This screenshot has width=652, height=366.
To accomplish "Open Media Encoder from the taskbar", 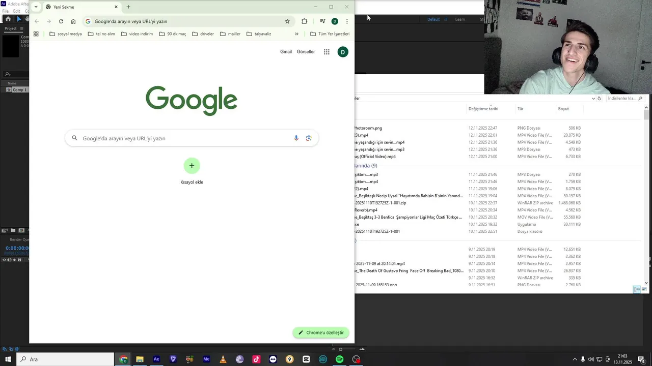I will tap(206, 359).
